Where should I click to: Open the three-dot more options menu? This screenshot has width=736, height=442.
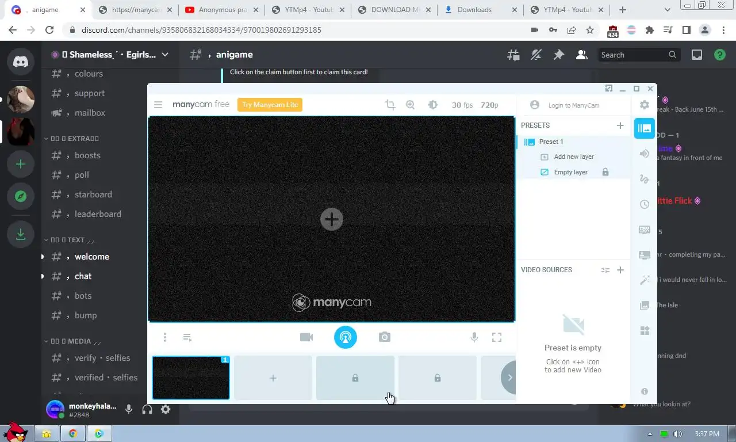pos(164,337)
